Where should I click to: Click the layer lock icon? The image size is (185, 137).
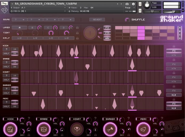click(77, 28)
